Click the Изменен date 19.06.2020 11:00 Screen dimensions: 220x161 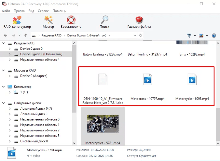102,150
